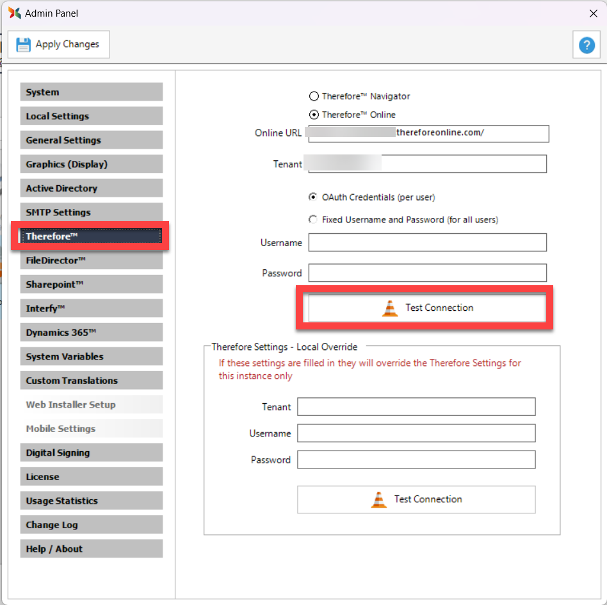The height and width of the screenshot is (605, 607).
Task: Go to Custom Translations
Action: coord(92,380)
